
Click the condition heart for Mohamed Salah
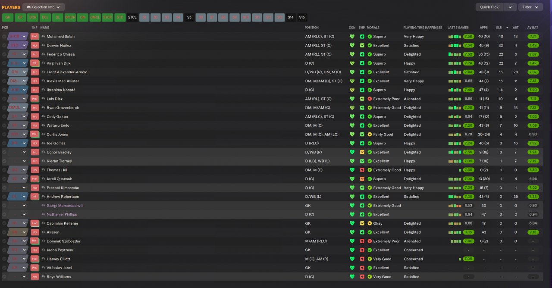point(352,37)
